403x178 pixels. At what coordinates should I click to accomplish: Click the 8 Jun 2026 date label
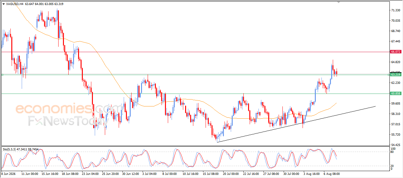pyautogui.click(x=9, y=173)
